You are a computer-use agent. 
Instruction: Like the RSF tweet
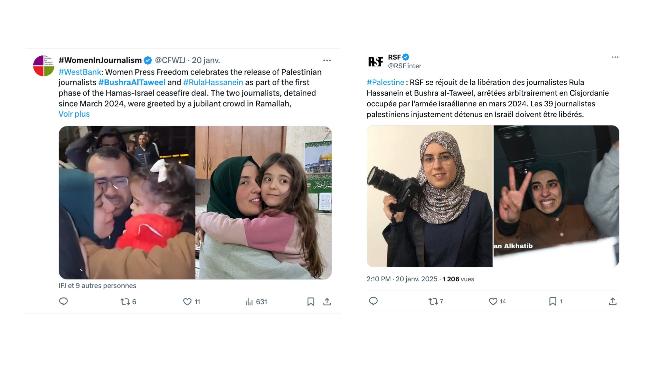[x=493, y=301]
